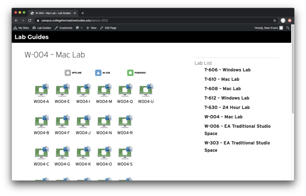Click the green Powered legend icon
The width and height of the screenshot is (306, 196).
[130, 73]
